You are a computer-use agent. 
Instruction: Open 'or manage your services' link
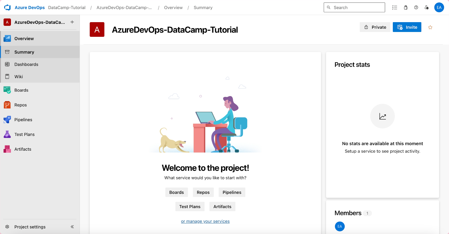tap(205, 221)
